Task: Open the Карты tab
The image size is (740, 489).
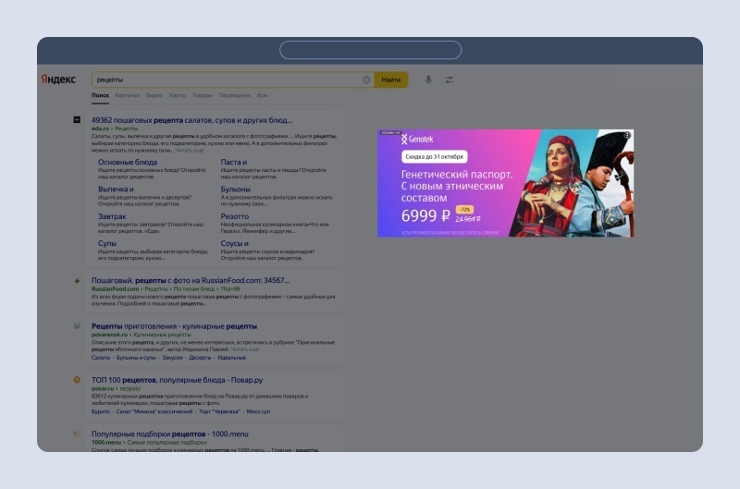Action: (178, 95)
